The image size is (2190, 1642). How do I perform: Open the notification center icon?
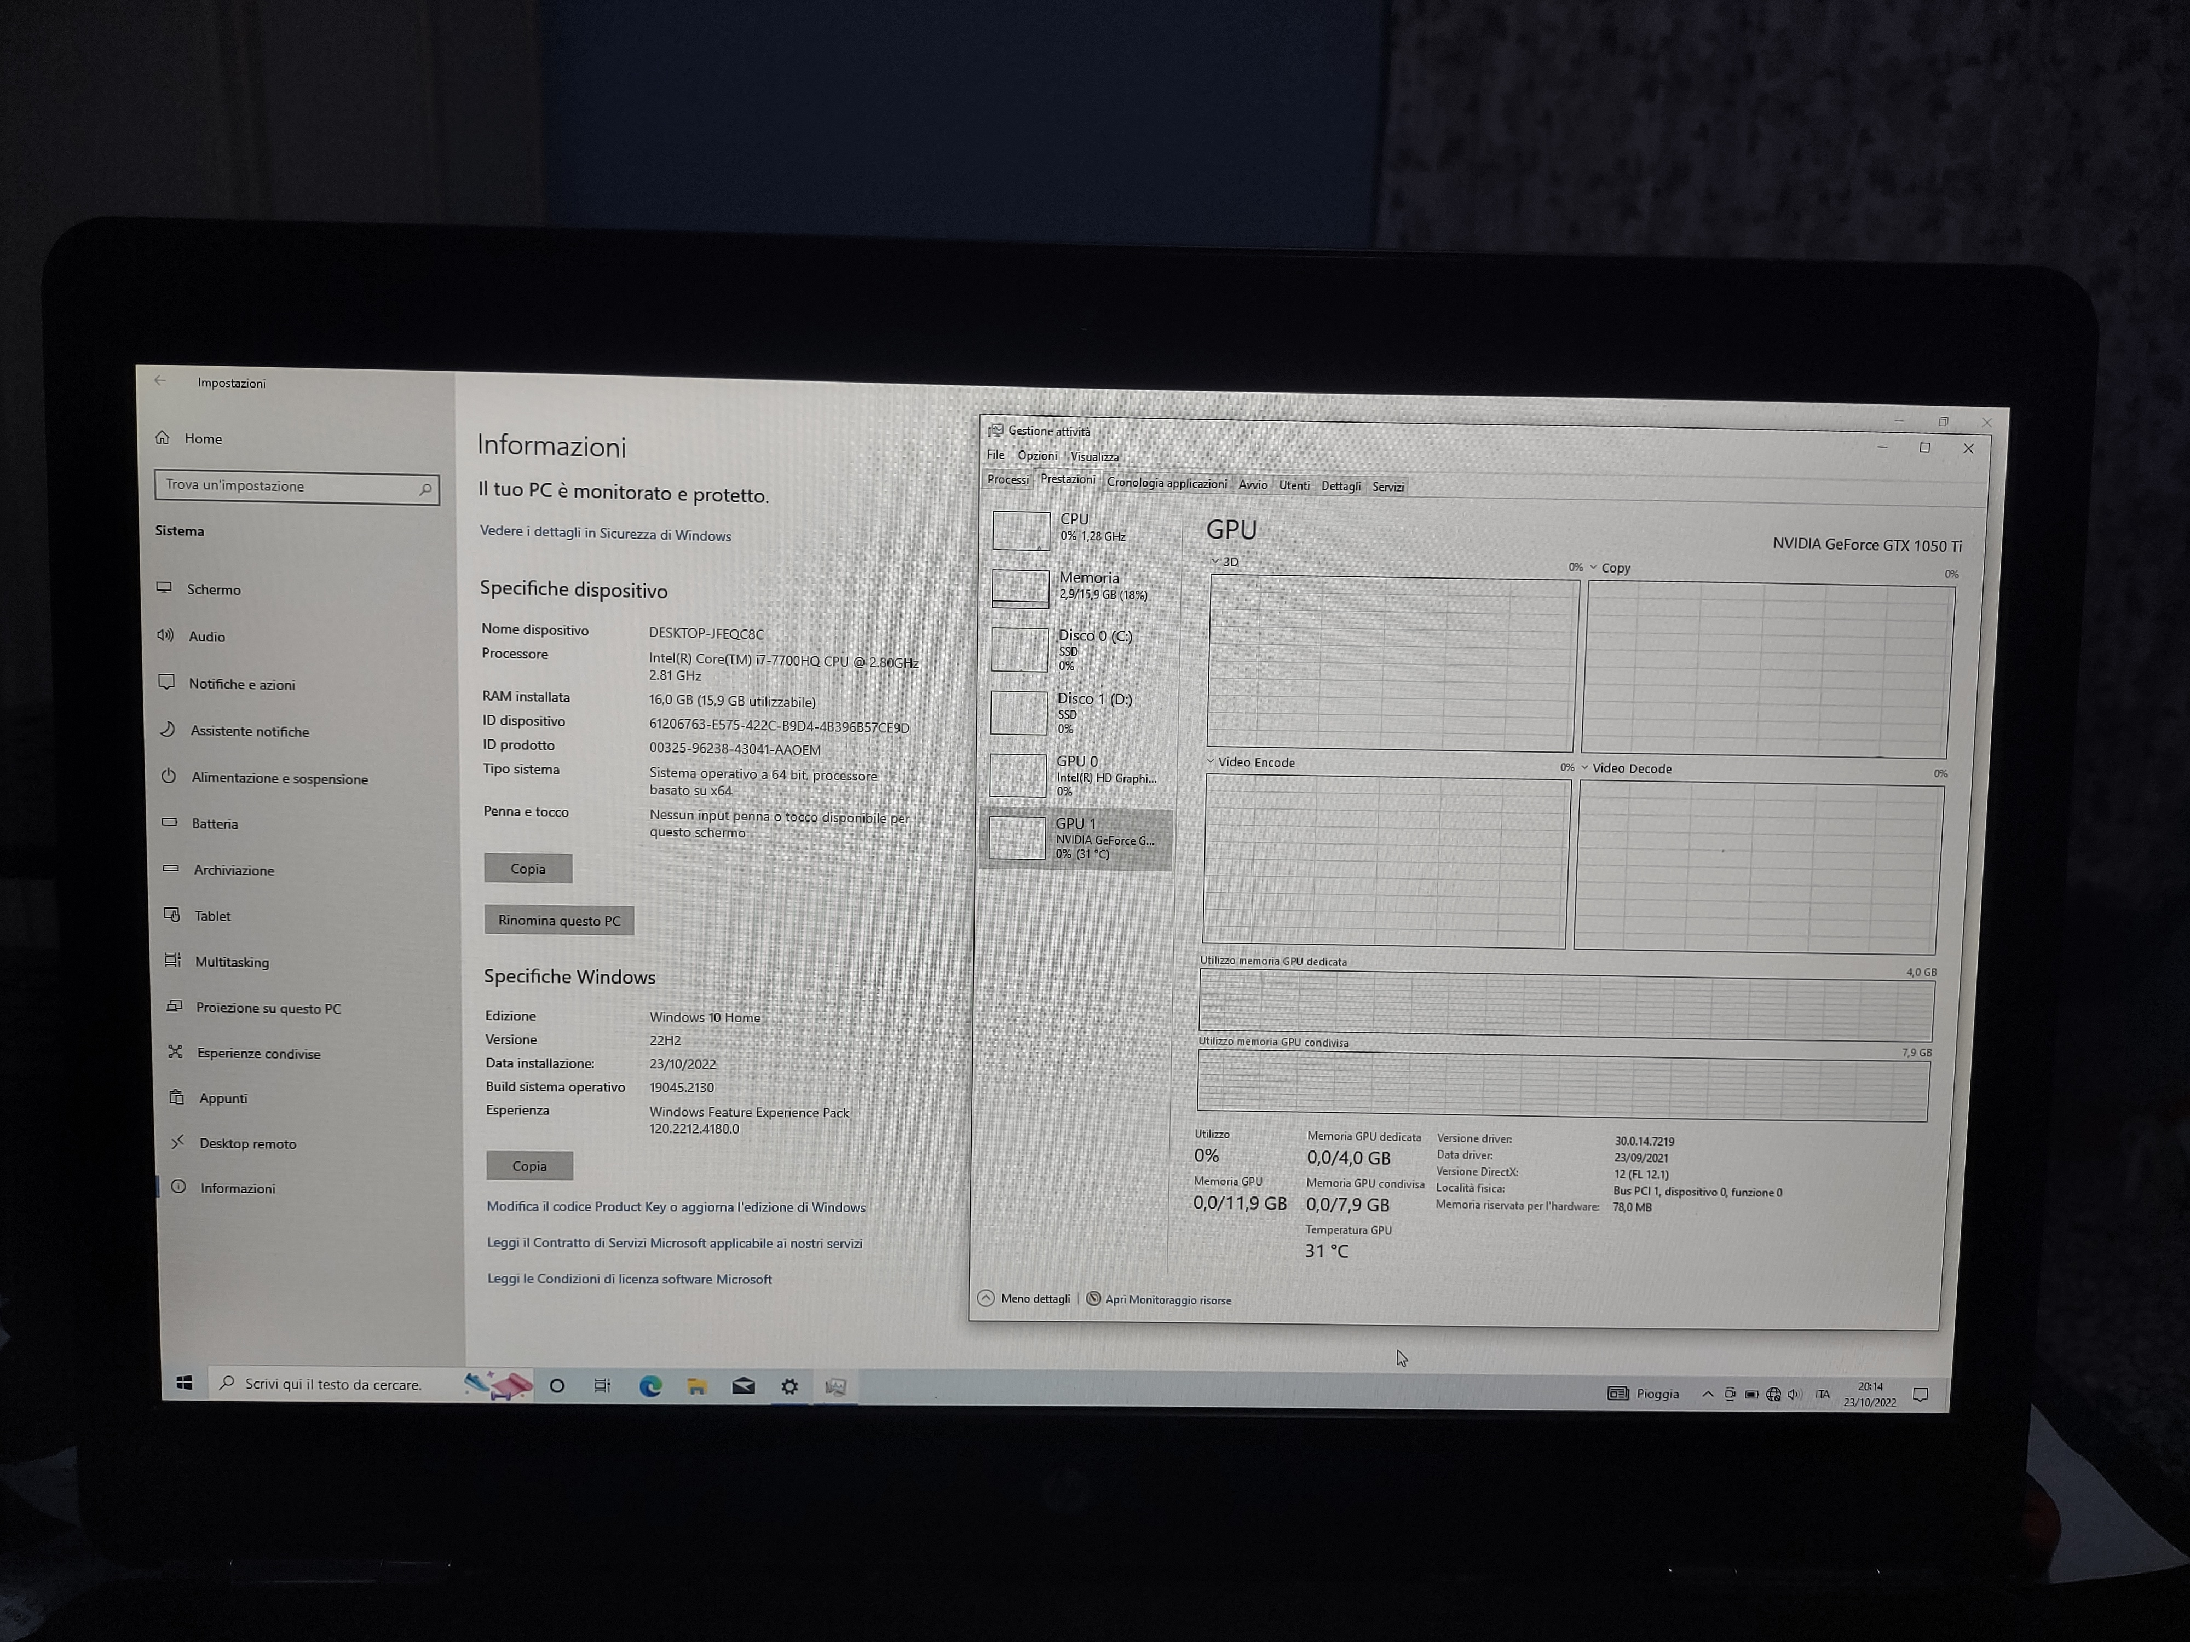coord(1920,1395)
